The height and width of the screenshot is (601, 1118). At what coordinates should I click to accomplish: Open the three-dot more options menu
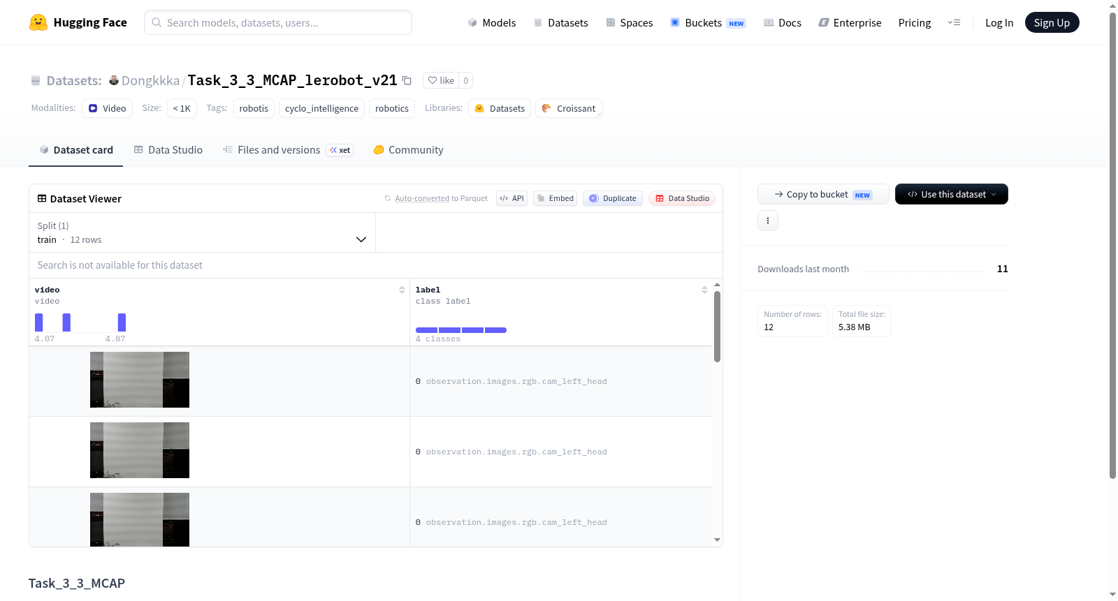point(768,221)
